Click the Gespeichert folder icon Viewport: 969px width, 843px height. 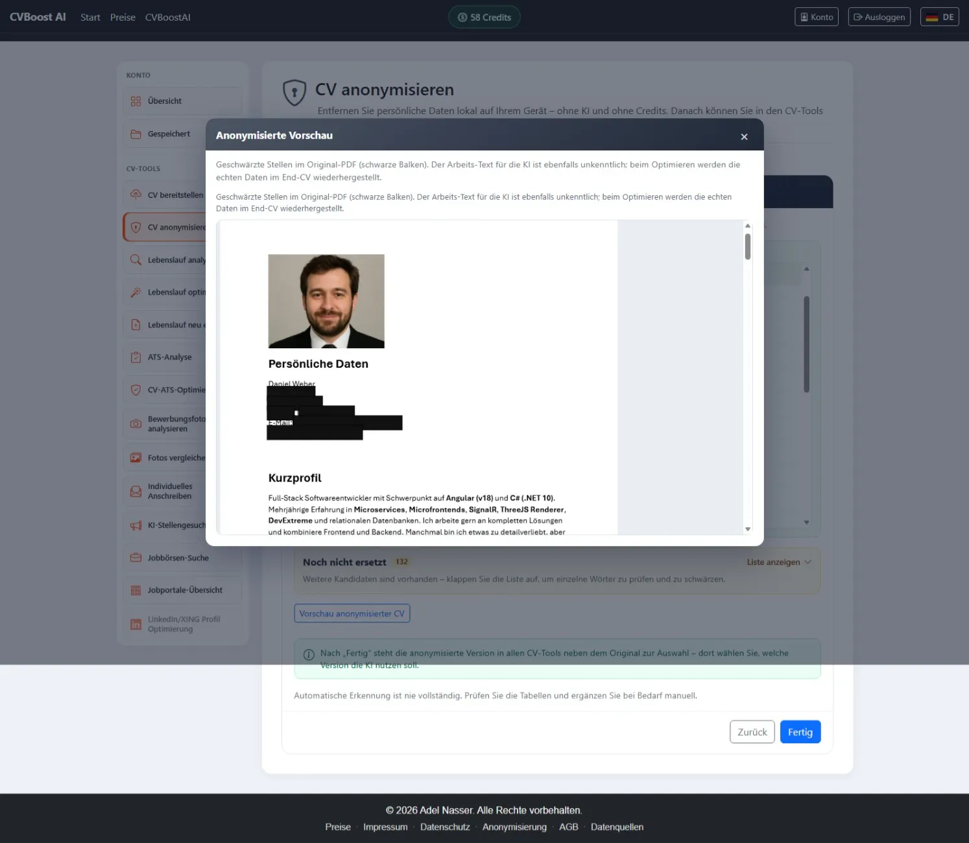(x=136, y=134)
